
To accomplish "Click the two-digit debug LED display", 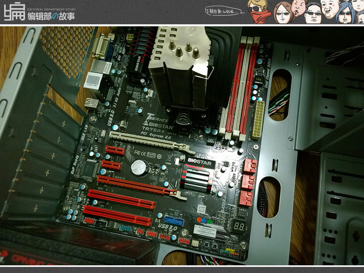I will (x=238, y=227).
